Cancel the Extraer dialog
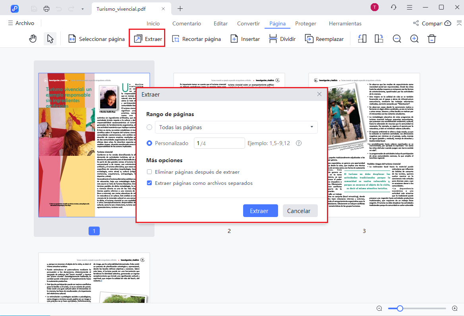This screenshot has width=464, height=316. click(x=300, y=211)
